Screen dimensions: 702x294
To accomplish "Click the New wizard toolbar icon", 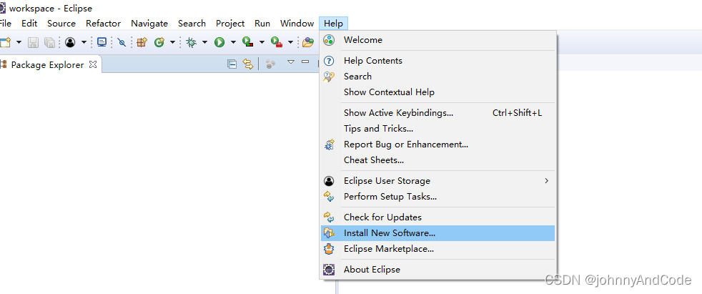I will [6, 42].
